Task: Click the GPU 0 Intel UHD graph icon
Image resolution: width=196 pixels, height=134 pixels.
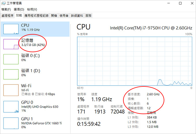Action: (11, 106)
